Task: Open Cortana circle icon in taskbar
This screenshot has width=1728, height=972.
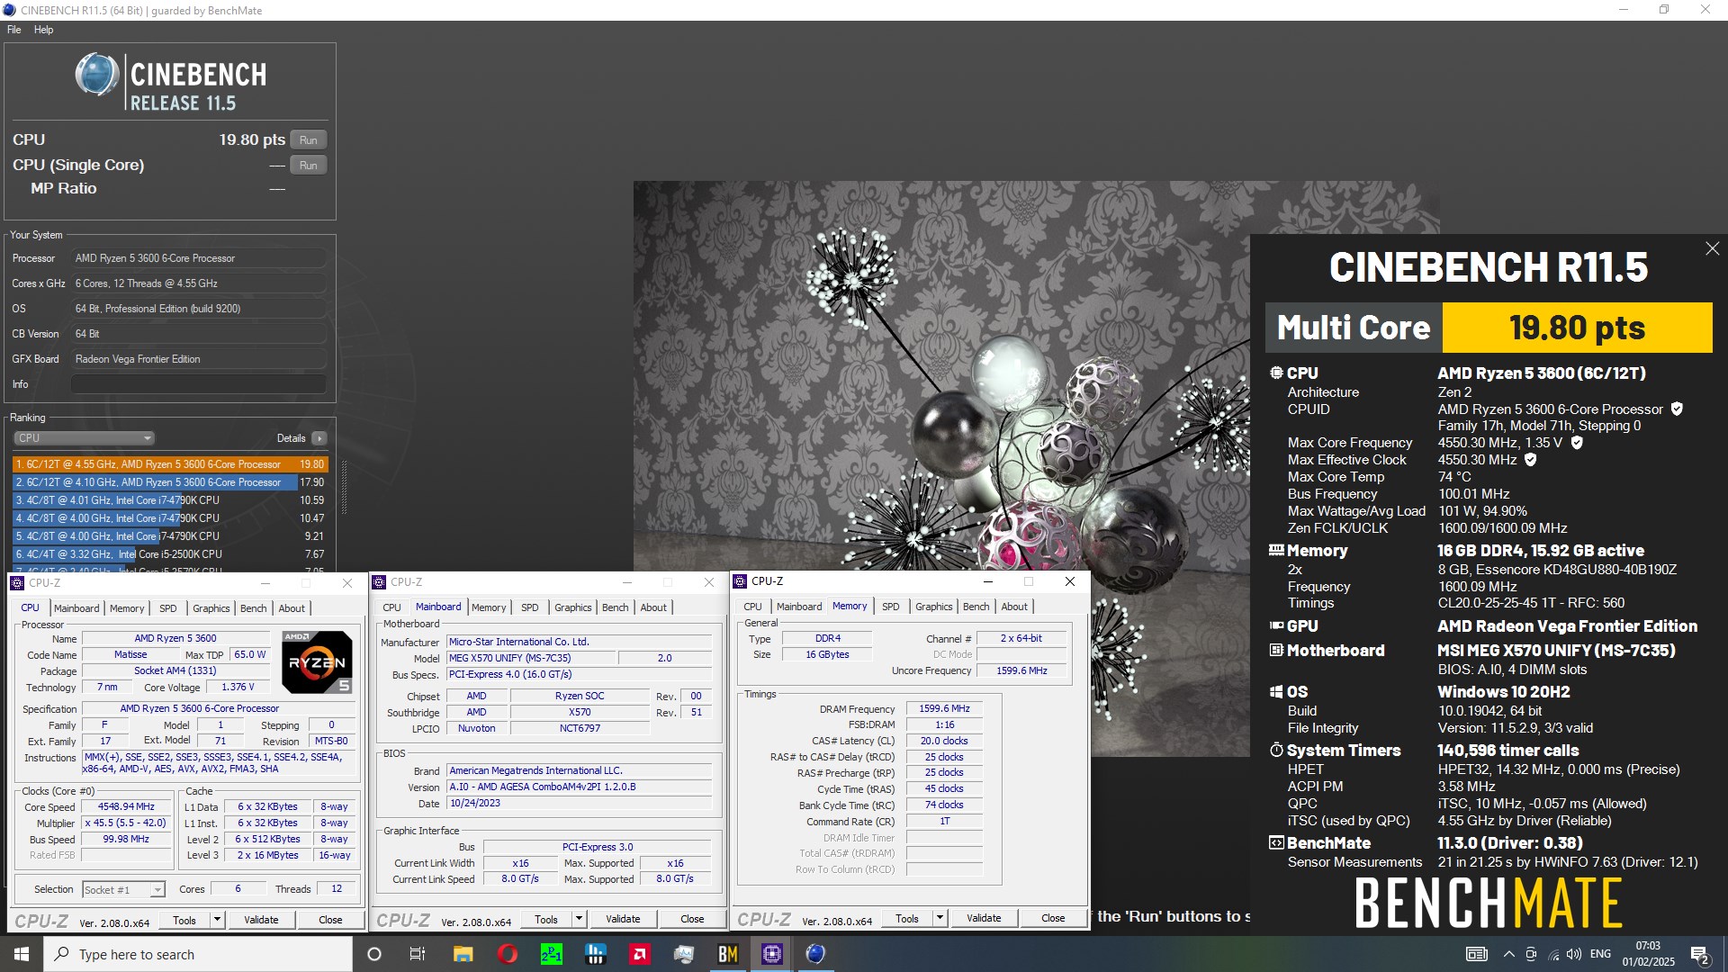Action: pos(374,954)
